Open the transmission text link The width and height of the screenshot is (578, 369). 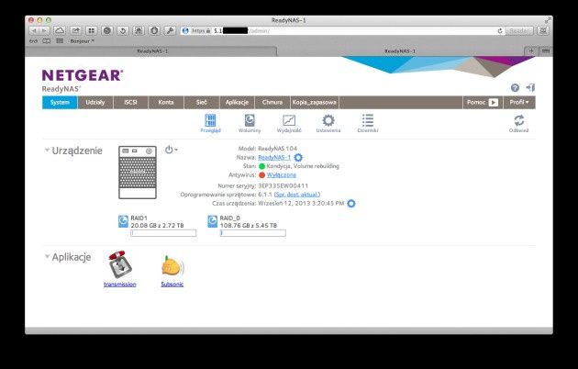(x=120, y=285)
